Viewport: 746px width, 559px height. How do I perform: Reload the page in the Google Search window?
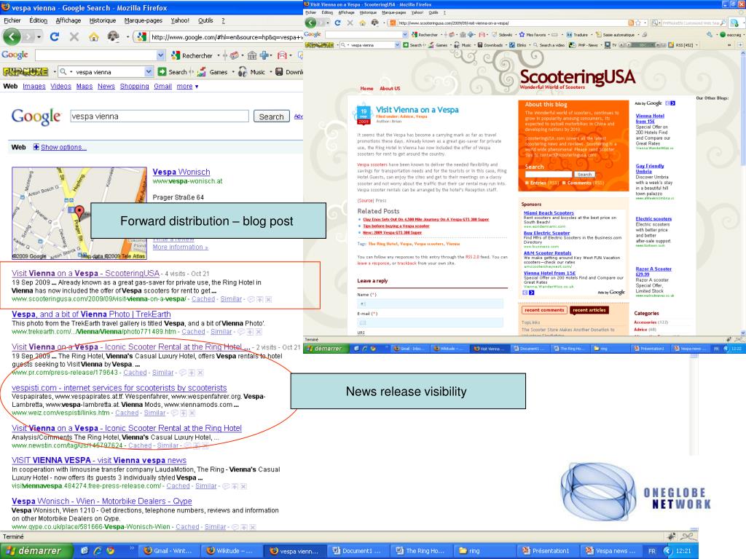click(54, 36)
